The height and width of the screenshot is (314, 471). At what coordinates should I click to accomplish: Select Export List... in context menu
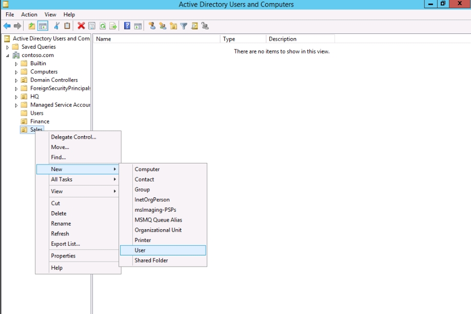click(x=77, y=244)
